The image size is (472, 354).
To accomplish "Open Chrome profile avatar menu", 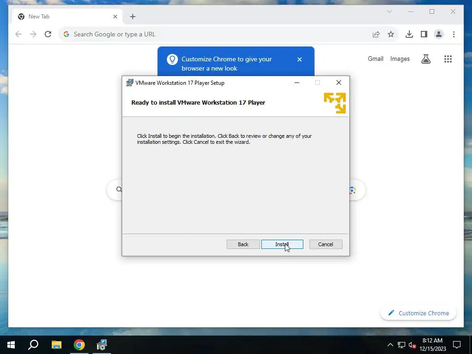I will click(439, 34).
